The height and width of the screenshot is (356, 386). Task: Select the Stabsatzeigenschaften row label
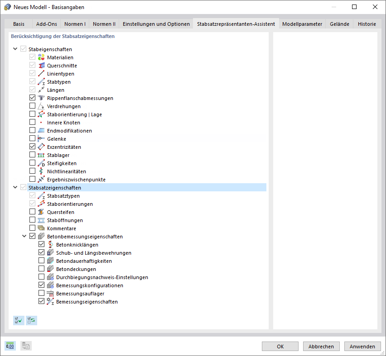click(x=55, y=188)
